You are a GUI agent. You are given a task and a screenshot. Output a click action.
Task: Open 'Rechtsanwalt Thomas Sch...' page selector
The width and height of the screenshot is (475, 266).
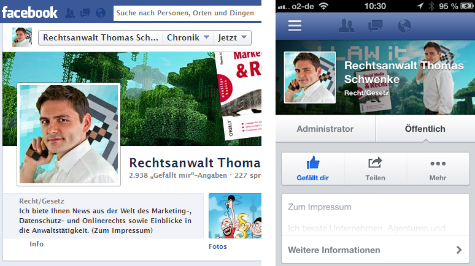pos(101,37)
